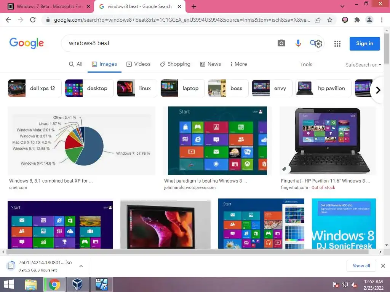
Task: Open the Windows 7 USB tool taskbar icon
Action: point(102,284)
